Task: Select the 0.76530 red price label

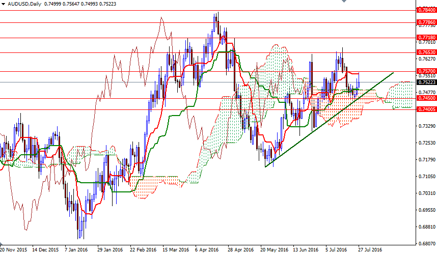Action: pos(426,52)
